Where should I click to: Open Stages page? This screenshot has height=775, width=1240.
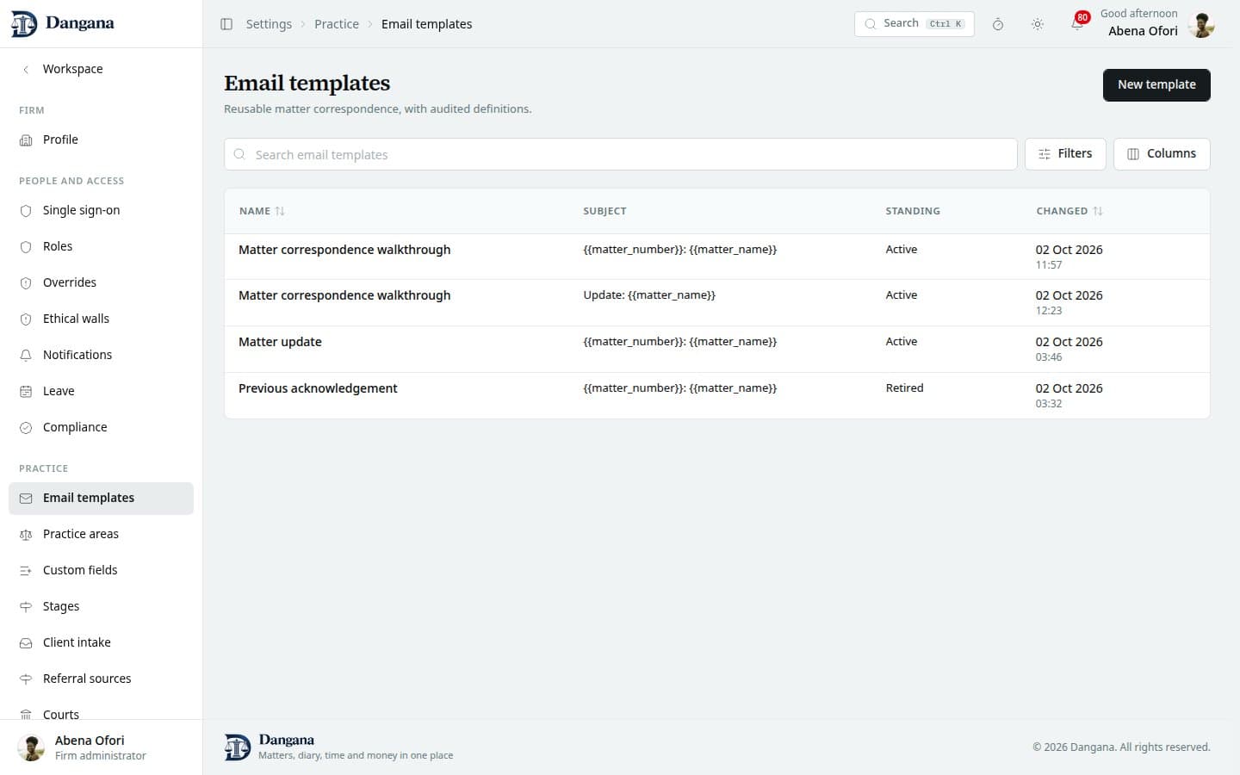(101, 606)
